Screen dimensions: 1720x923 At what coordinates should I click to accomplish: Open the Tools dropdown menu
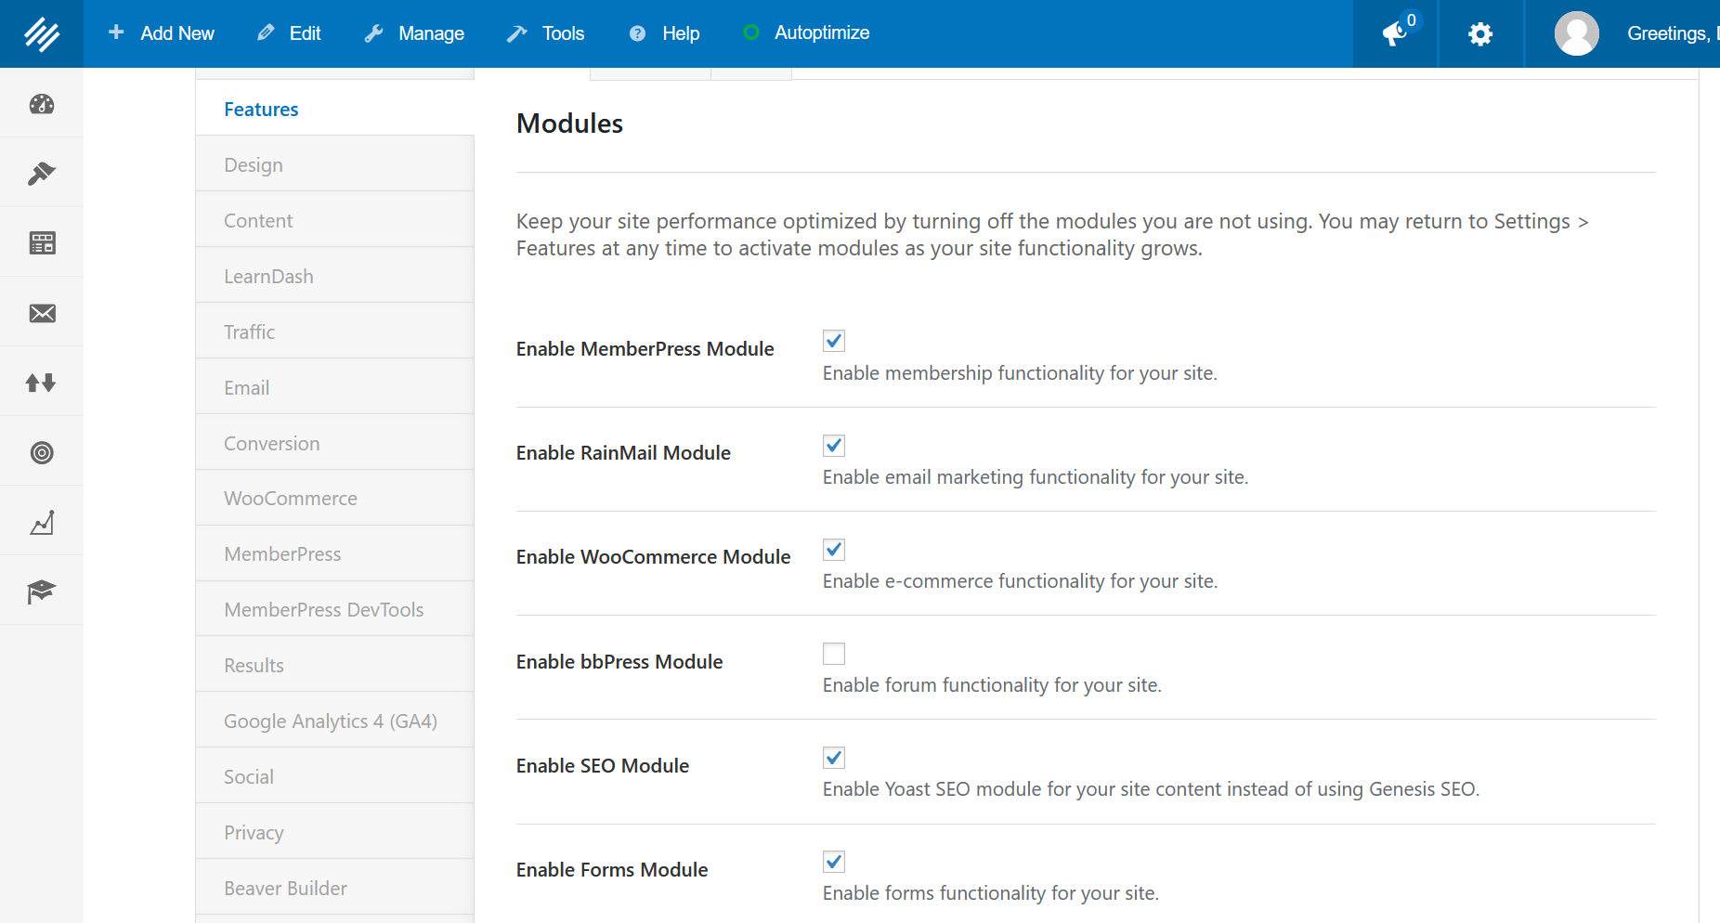pos(546,33)
